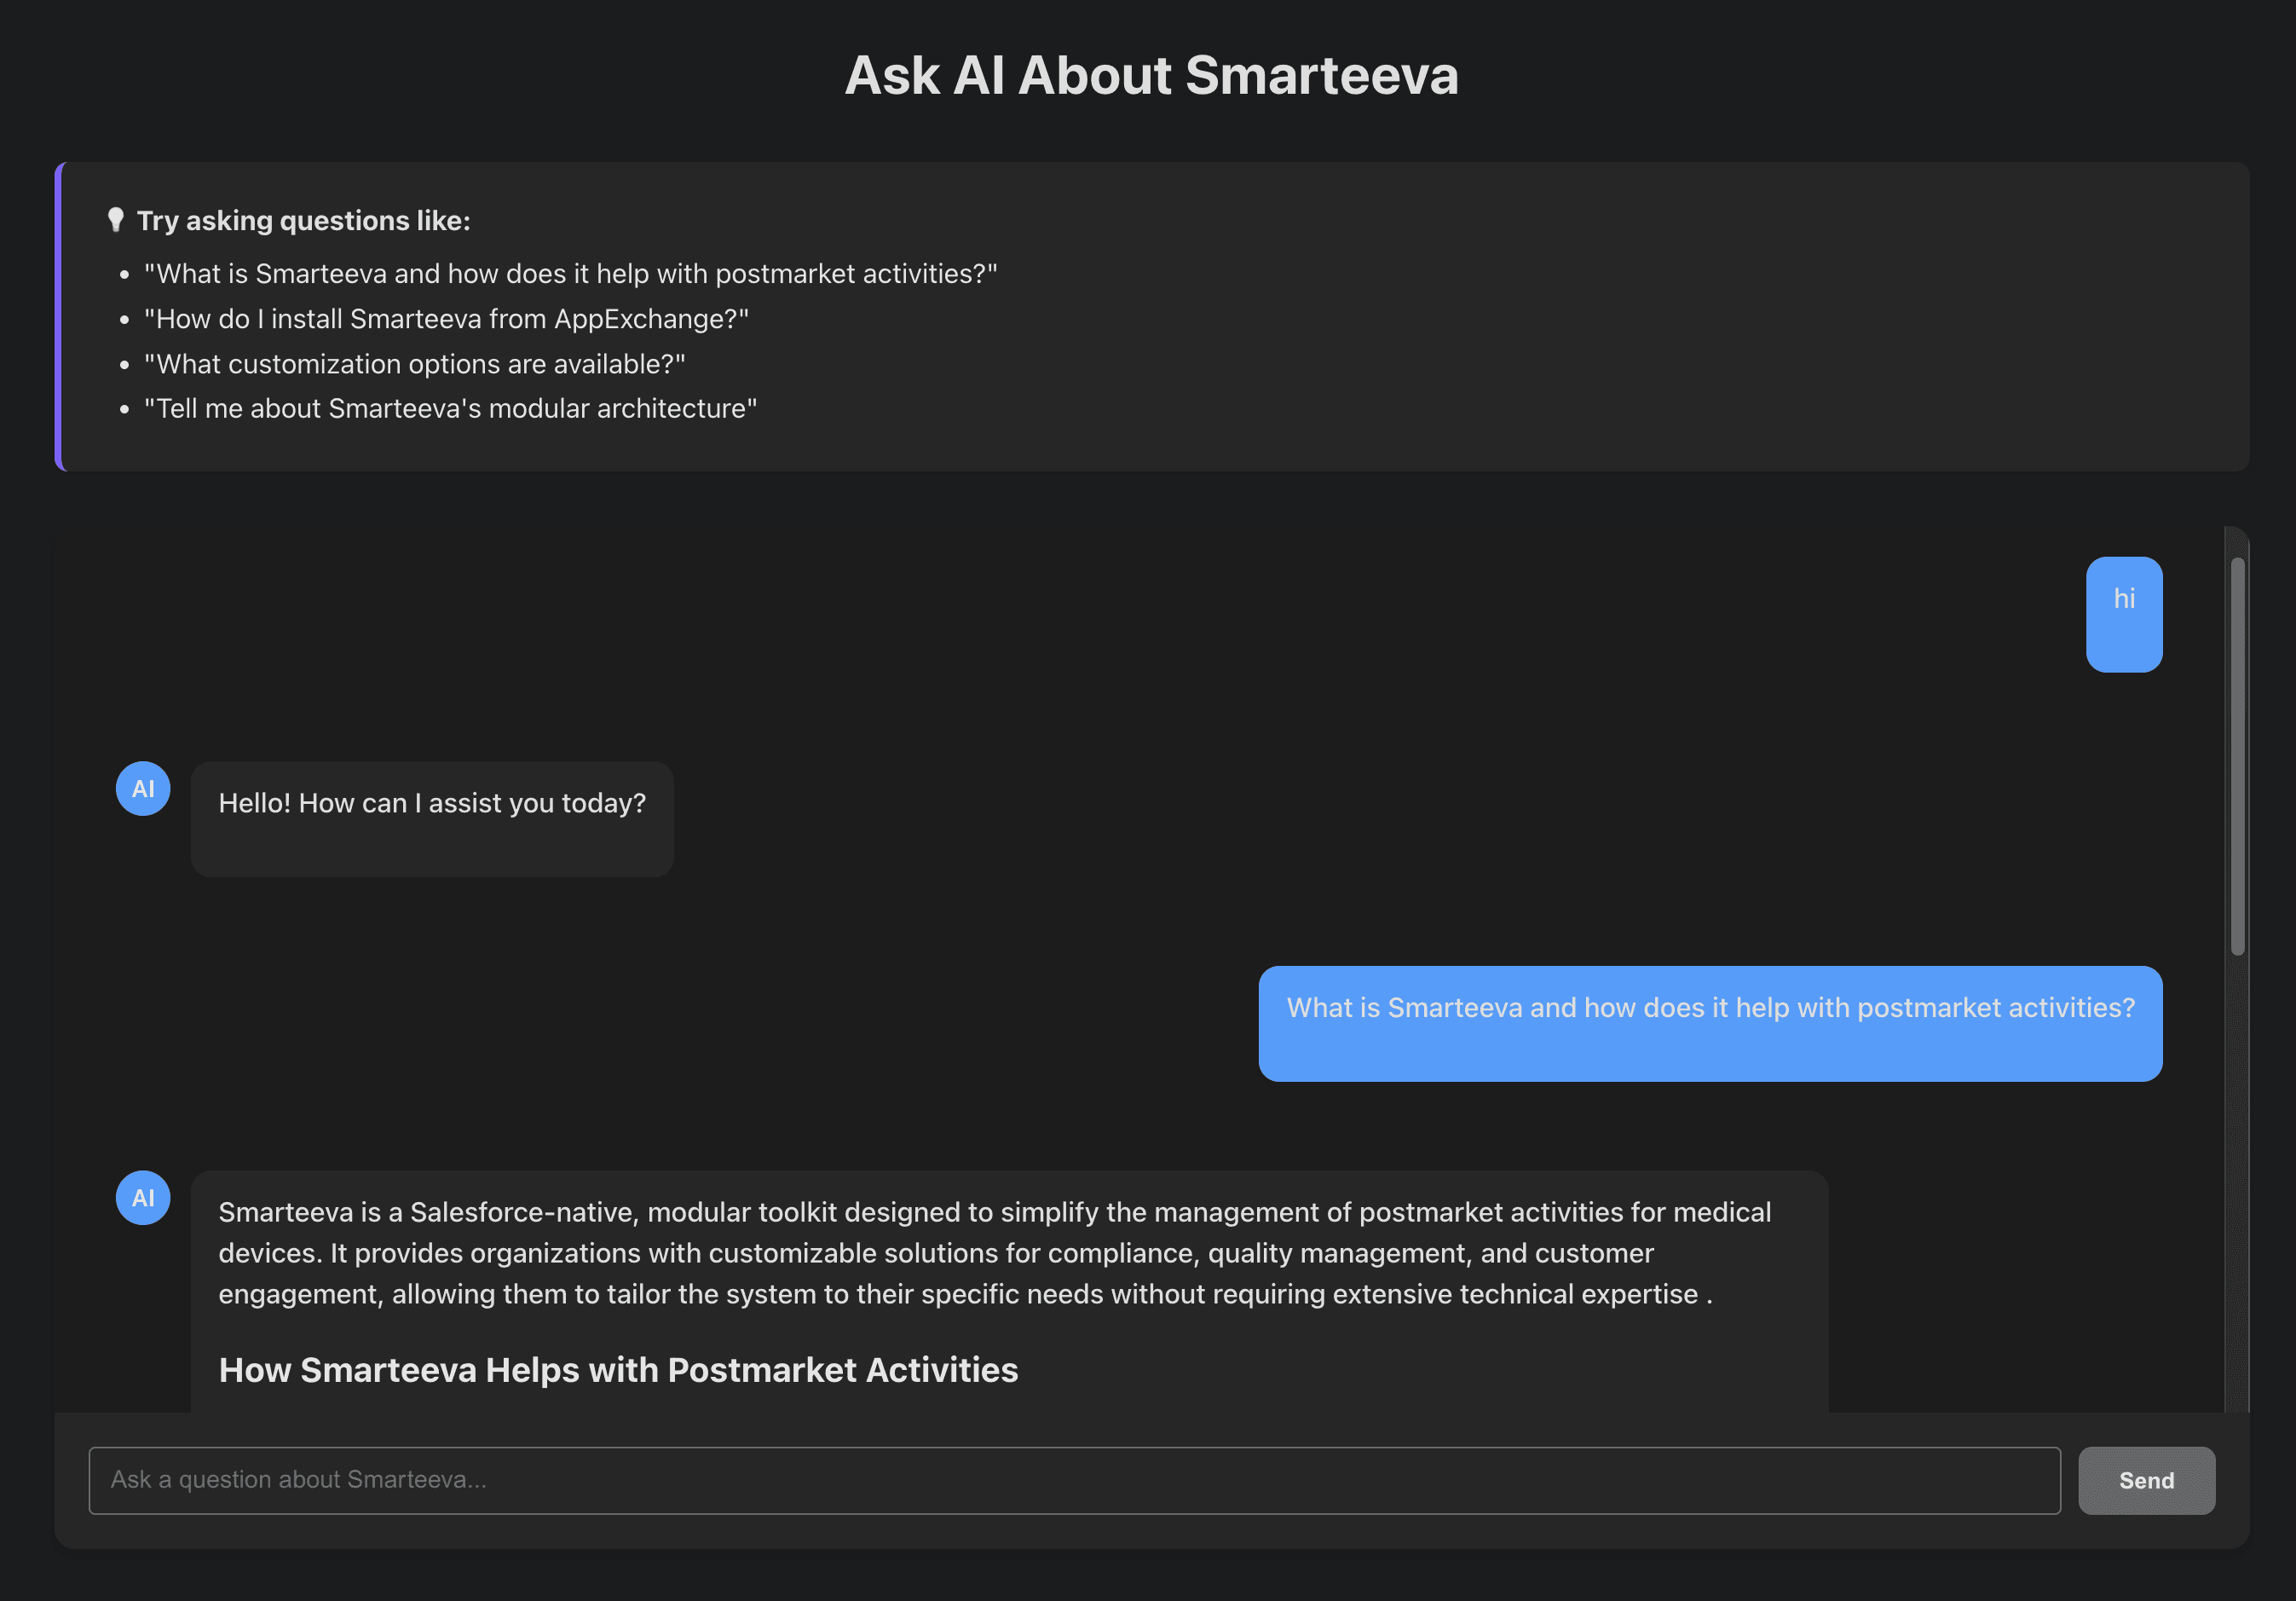Click the AI avatar beside the hello message
The width and height of the screenshot is (2296, 1601).
(x=143, y=789)
